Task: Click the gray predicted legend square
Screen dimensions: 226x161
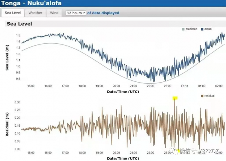Action: click(183, 29)
